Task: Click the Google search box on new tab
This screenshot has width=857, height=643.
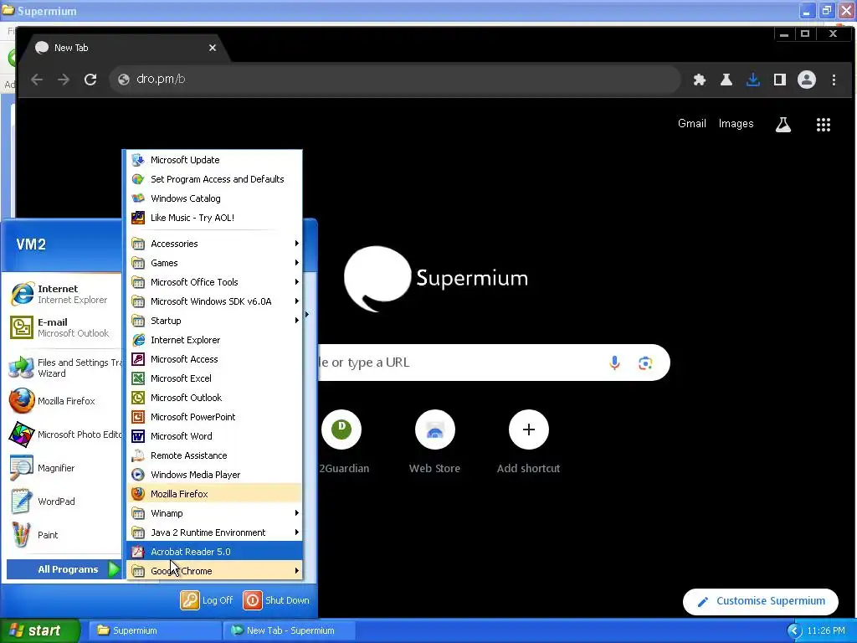Action: click(494, 363)
